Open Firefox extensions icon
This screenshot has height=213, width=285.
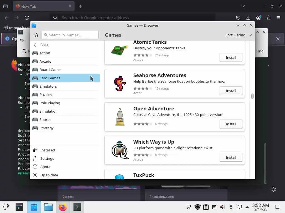268,17
